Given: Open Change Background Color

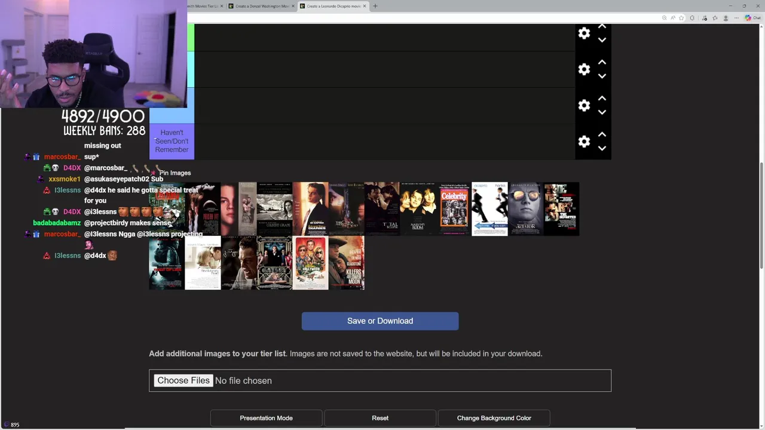Looking at the screenshot, I should (494, 418).
